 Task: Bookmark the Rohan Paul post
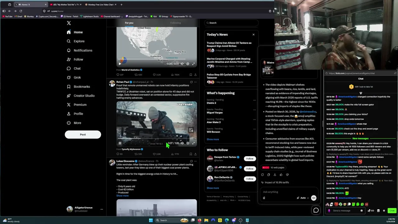[191, 154]
